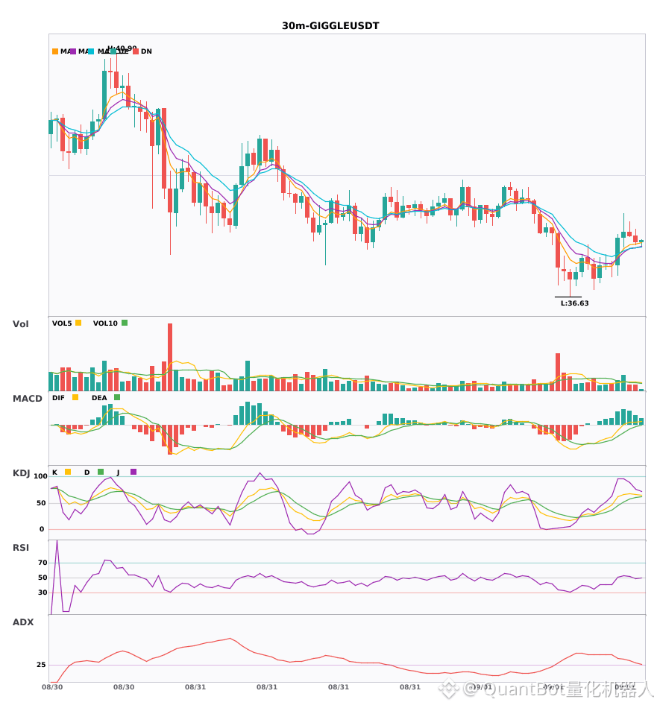Click the orange MA legend swatch

[x=55, y=51]
